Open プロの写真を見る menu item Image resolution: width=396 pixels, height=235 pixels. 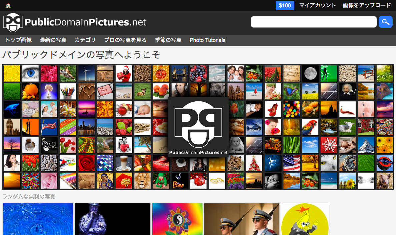click(125, 40)
